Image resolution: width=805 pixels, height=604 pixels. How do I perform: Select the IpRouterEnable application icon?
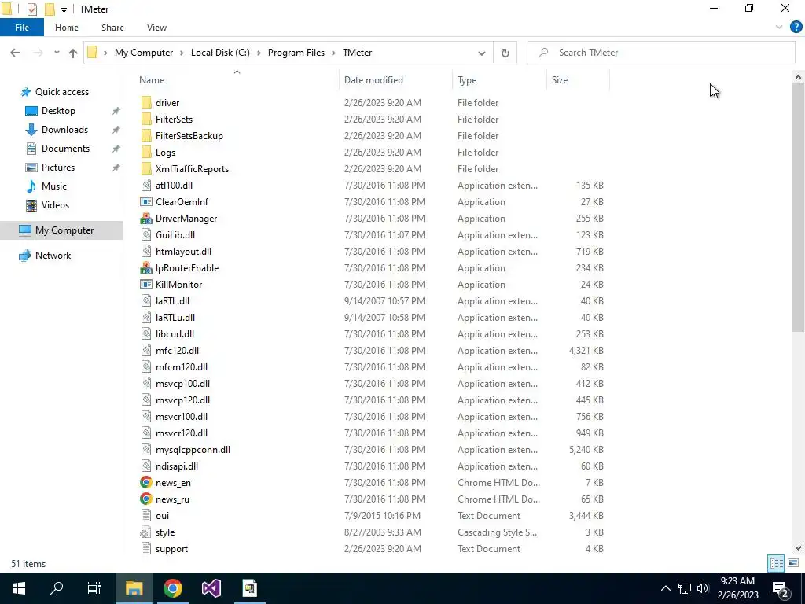146,267
